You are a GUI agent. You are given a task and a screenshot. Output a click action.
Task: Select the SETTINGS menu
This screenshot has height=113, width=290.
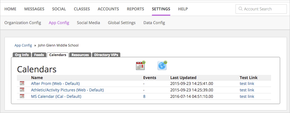point(161,9)
